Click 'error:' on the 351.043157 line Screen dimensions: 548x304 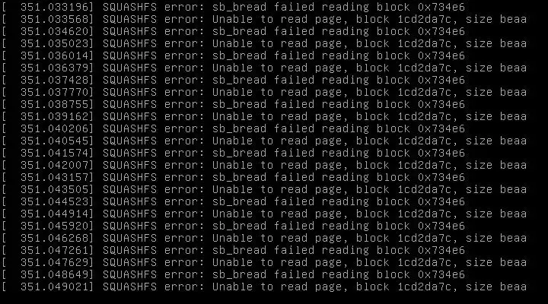(184, 177)
